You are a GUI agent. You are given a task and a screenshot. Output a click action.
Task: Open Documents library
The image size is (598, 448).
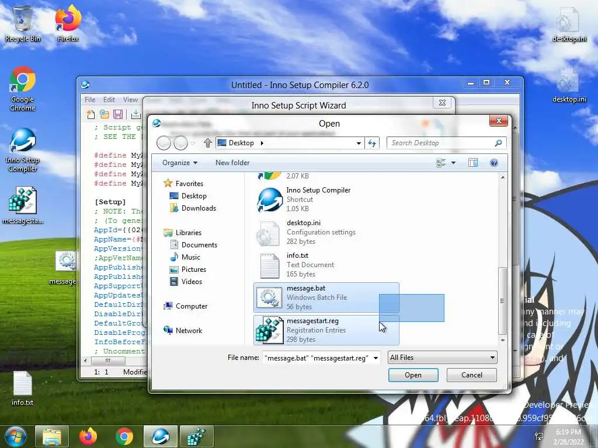tap(194, 244)
